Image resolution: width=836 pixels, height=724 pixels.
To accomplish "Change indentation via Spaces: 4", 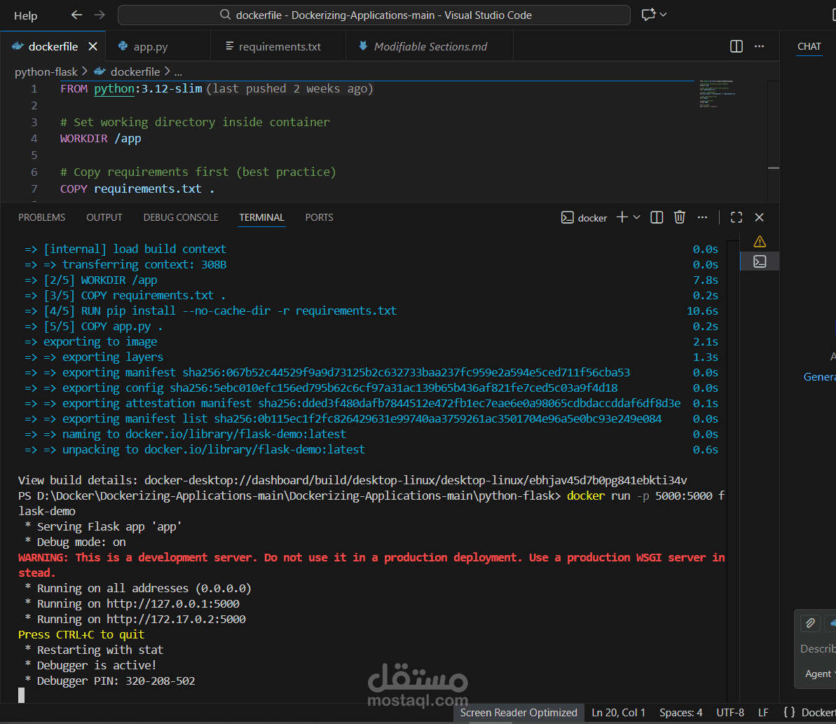I will [x=680, y=713].
